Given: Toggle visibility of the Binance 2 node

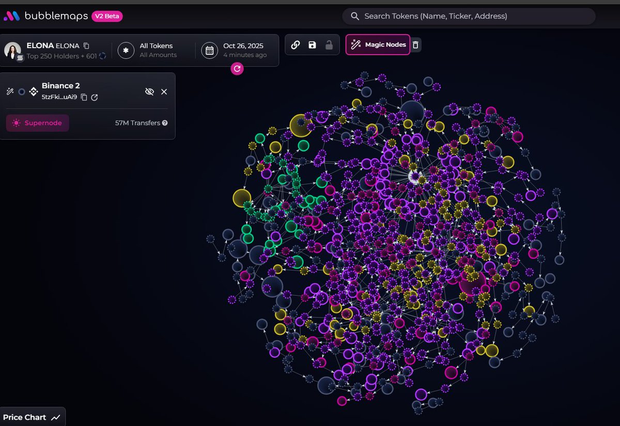Looking at the screenshot, I should click(x=149, y=92).
